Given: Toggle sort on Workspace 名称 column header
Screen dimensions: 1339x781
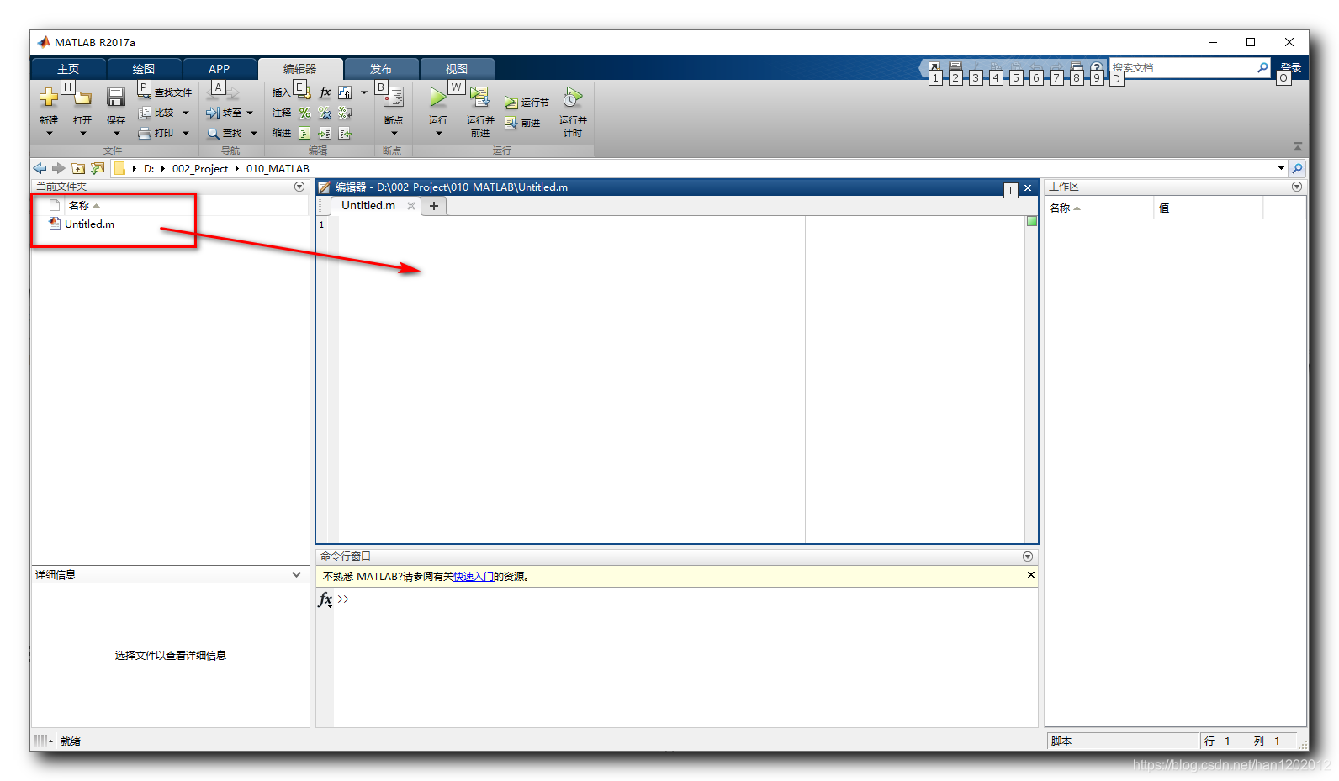Looking at the screenshot, I should tap(1061, 208).
